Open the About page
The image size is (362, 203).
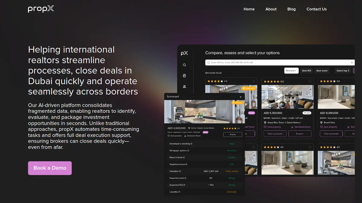point(271,9)
